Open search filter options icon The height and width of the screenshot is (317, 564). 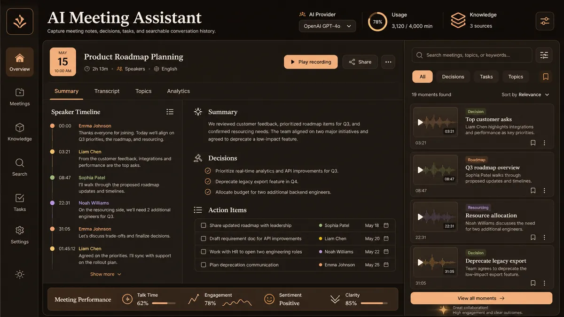pyautogui.click(x=544, y=55)
